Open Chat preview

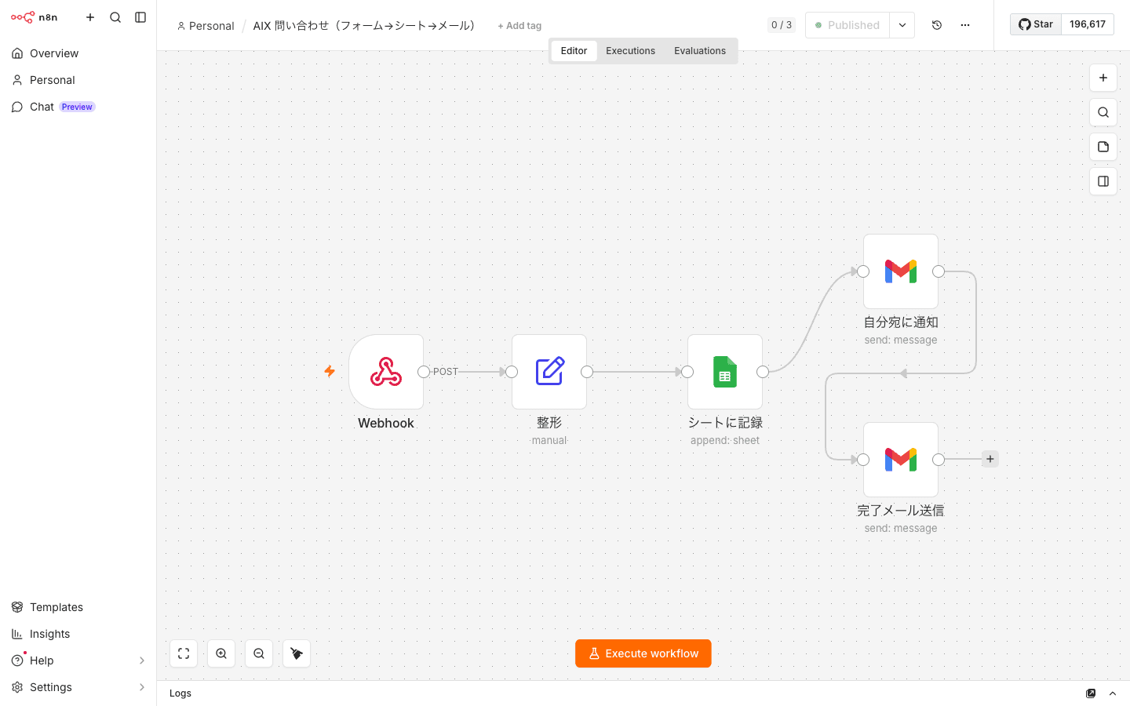point(78,107)
